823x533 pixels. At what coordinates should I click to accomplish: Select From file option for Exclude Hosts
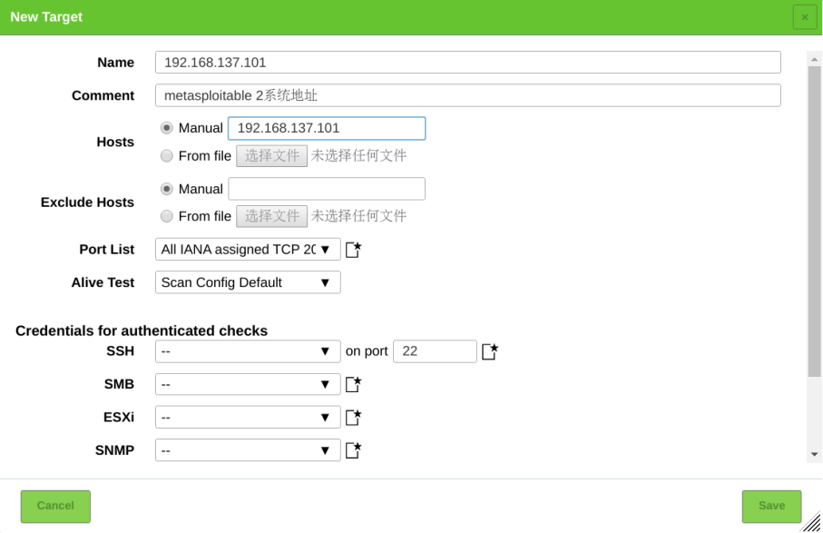[167, 216]
